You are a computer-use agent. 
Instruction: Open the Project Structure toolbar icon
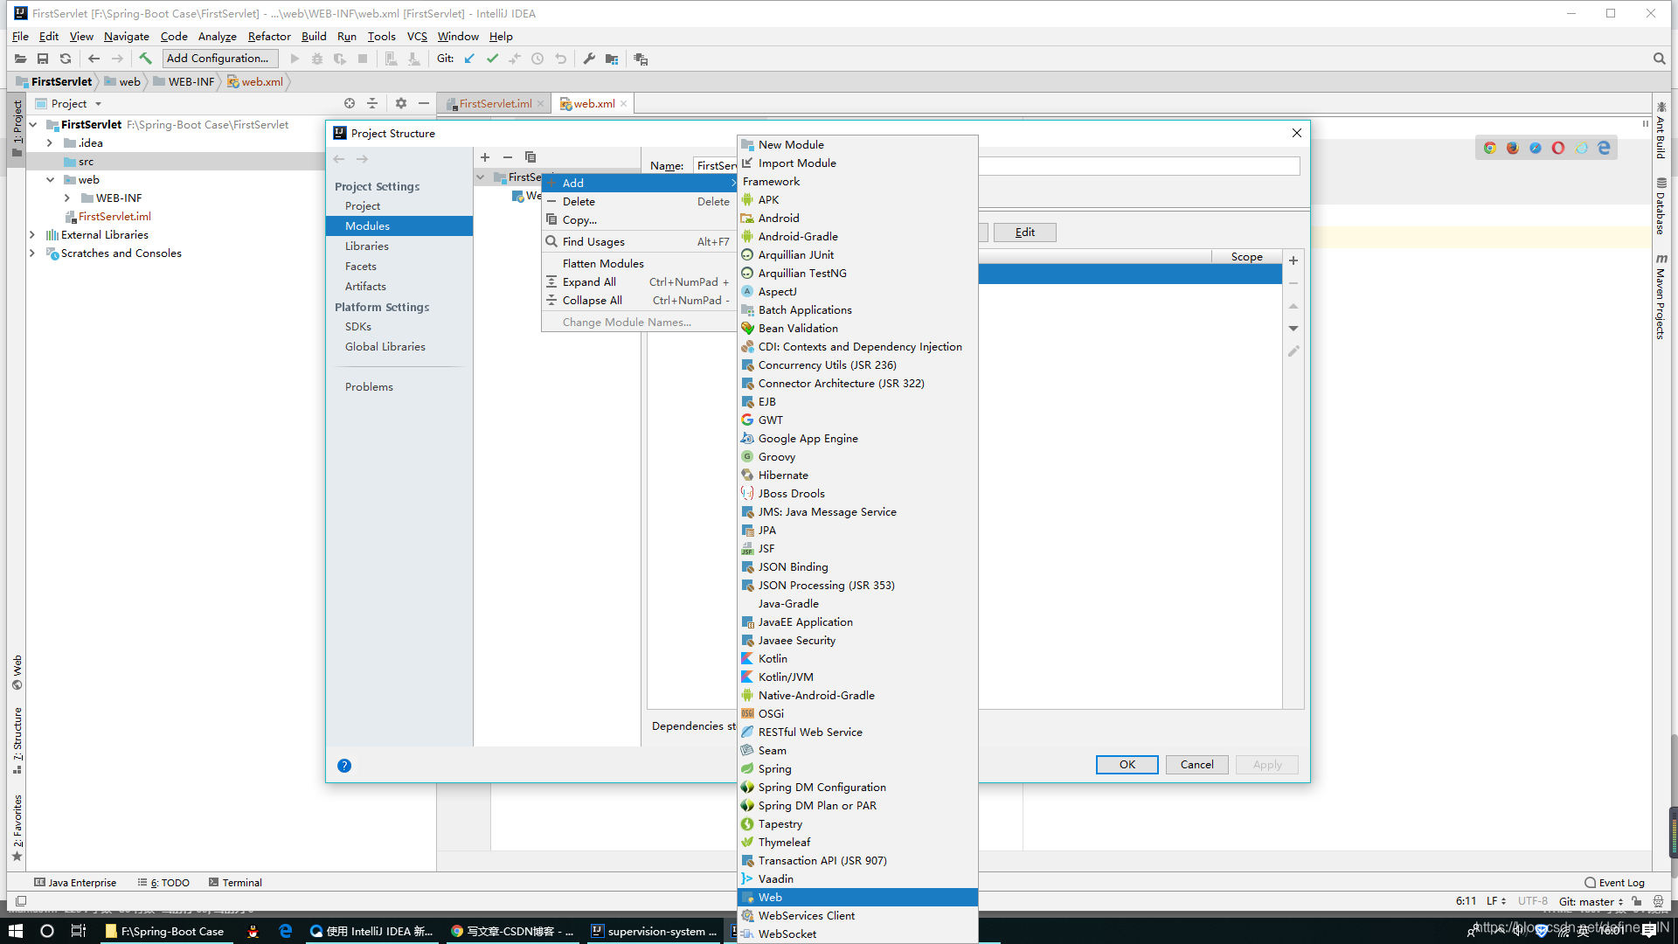tap(612, 59)
